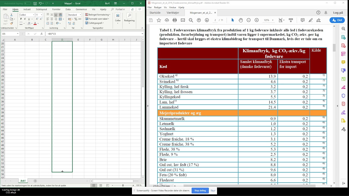Open Betinget formatering dropdown
This screenshot has height=196, width=349.
(98, 15)
